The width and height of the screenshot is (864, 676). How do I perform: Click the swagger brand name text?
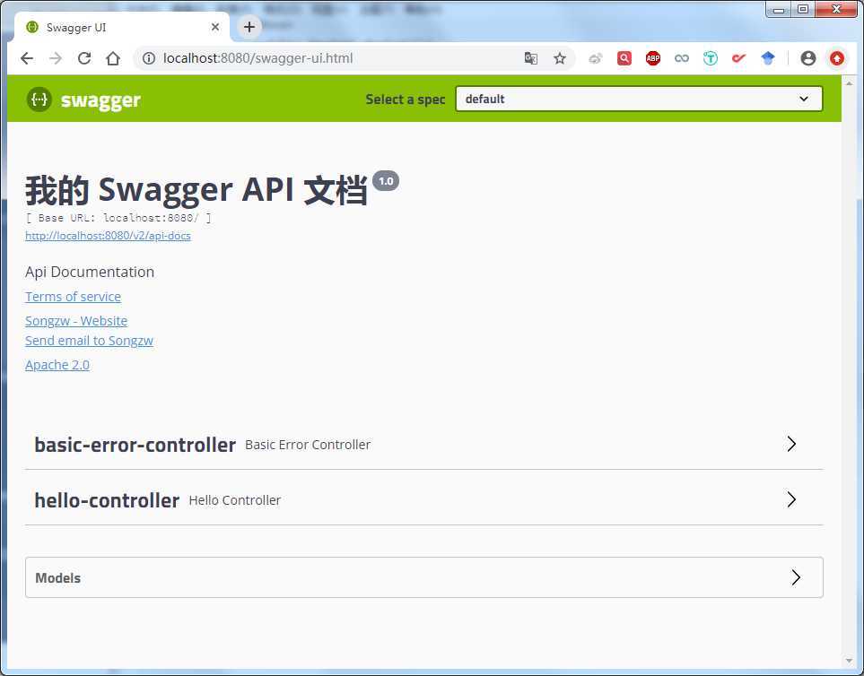pyautogui.click(x=100, y=100)
